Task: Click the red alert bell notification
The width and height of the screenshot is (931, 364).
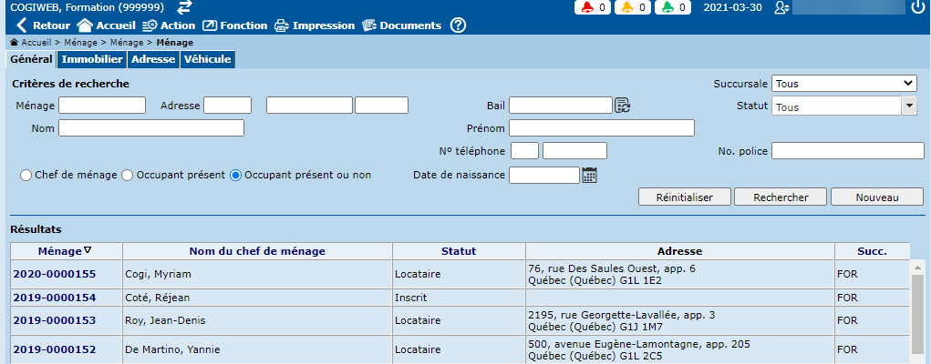Action: click(x=592, y=7)
